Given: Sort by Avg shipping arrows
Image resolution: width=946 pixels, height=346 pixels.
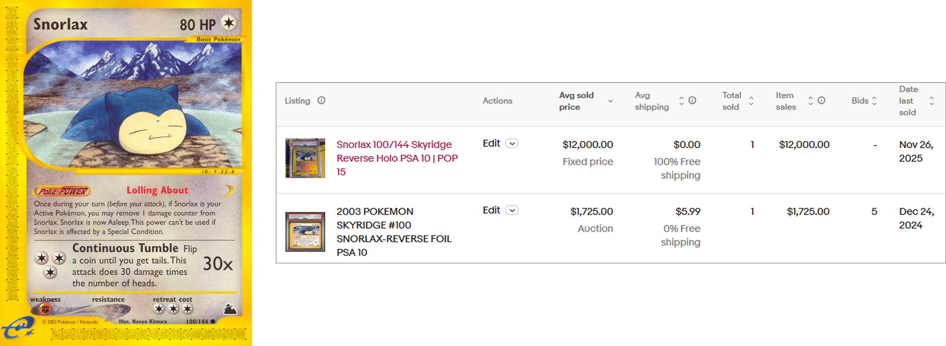Looking at the screenshot, I should (682, 101).
